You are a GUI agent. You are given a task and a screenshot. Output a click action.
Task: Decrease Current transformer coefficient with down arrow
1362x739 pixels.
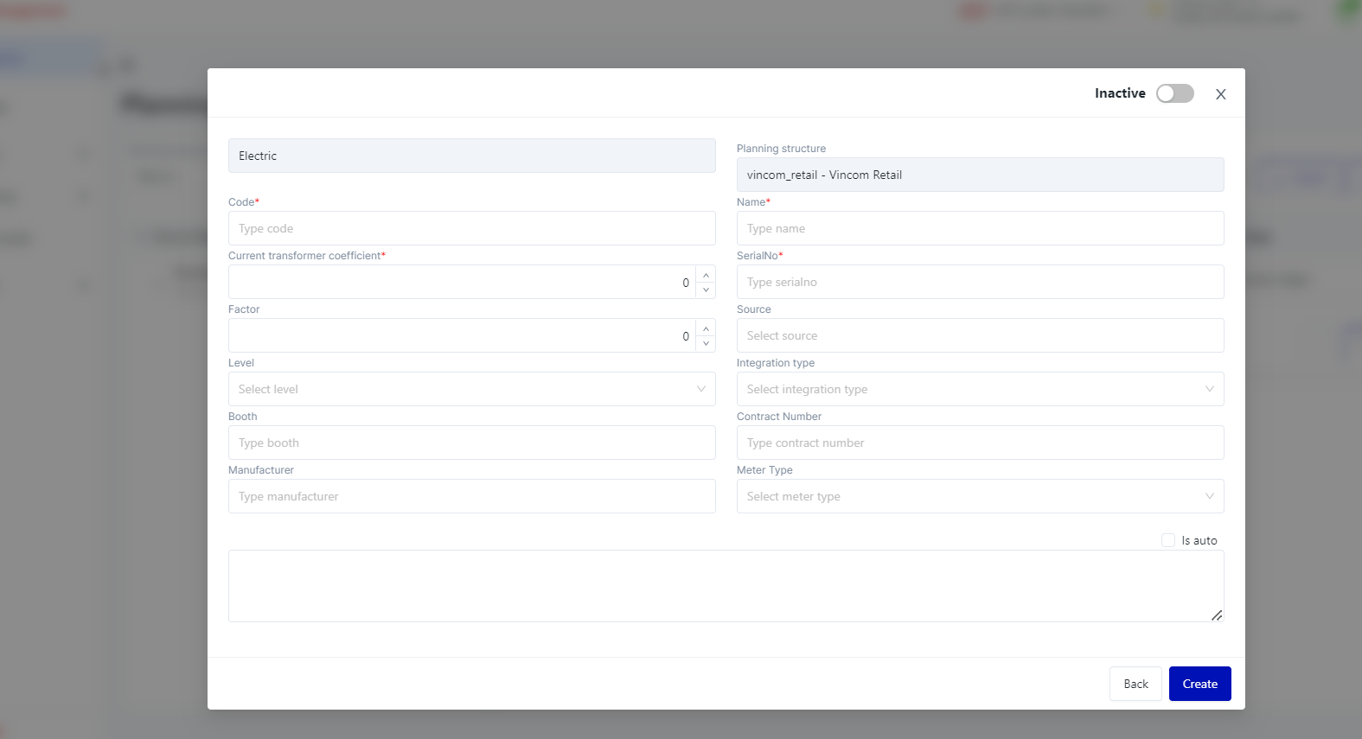pos(706,290)
